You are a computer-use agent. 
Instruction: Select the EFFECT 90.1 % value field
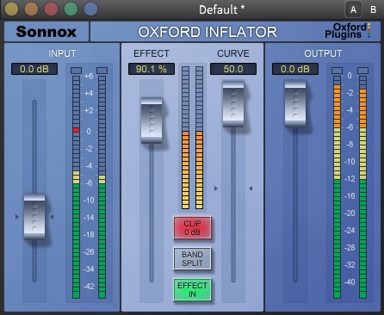tap(152, 69)
